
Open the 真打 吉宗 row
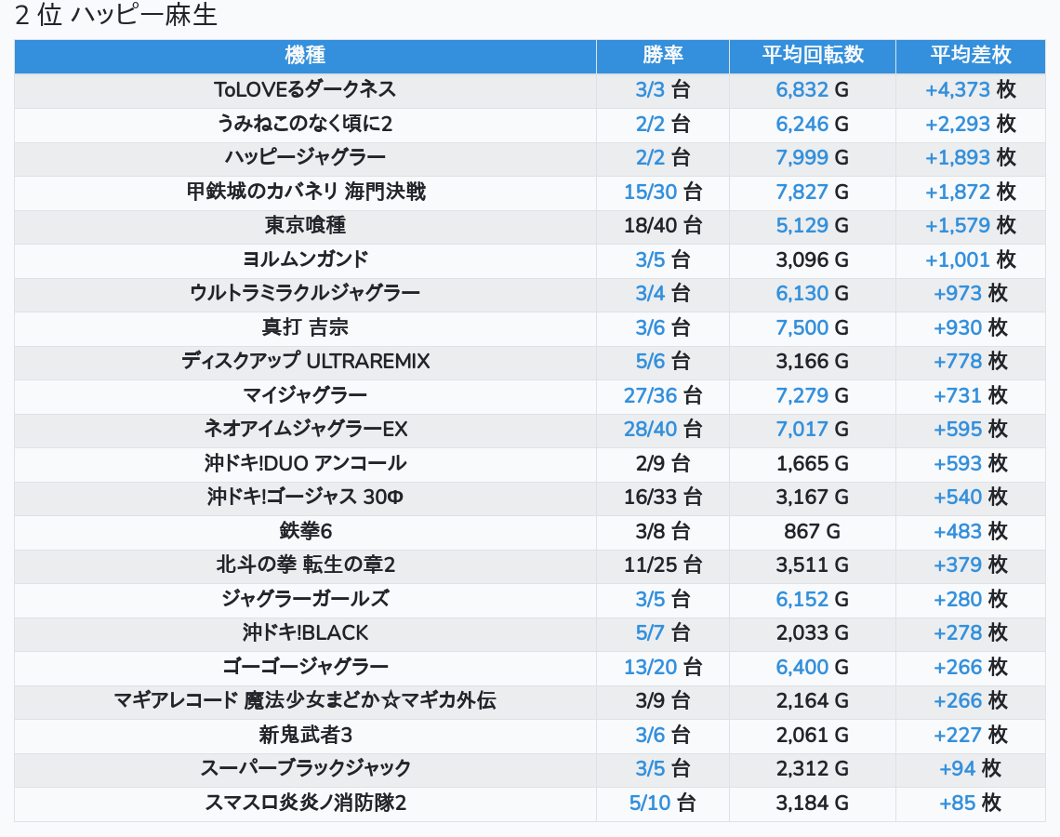305,327
